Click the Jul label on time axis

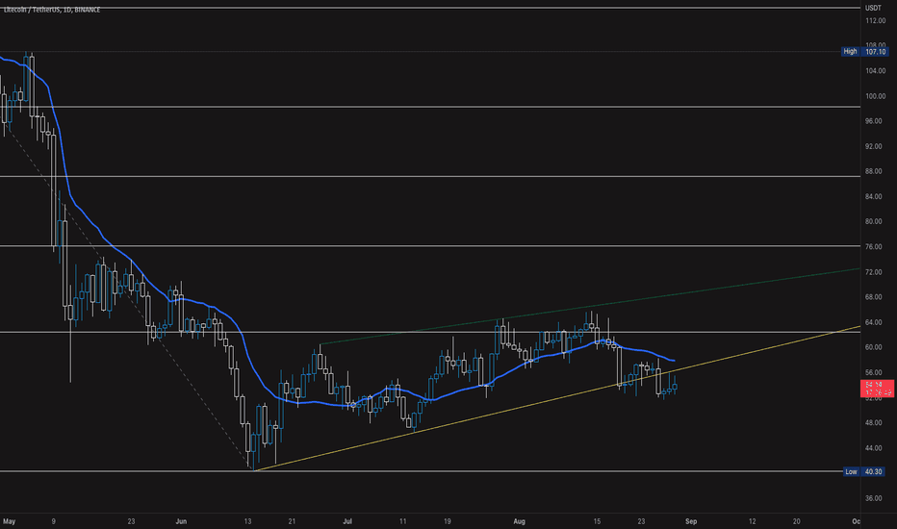347,521
